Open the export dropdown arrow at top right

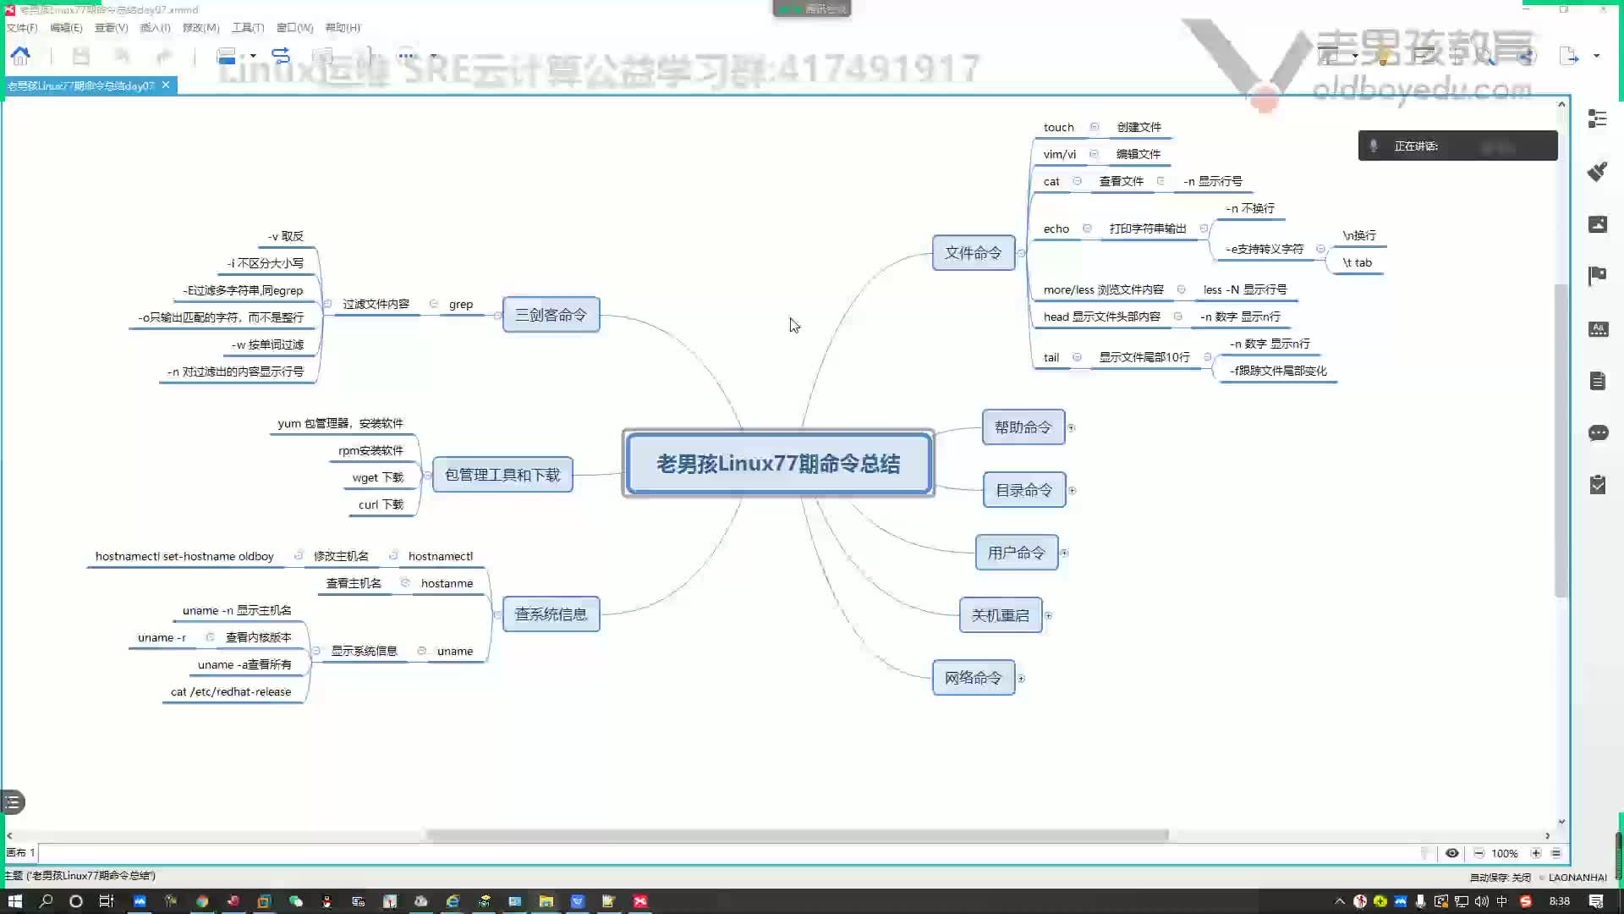(1596, 56)
